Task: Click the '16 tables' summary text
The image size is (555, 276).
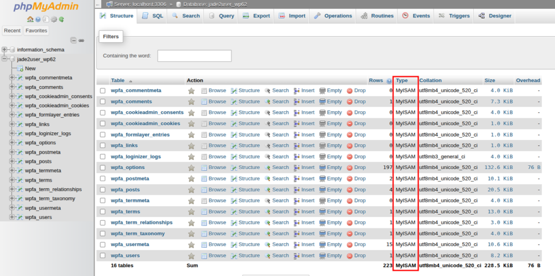Action: tap(122, 265)
